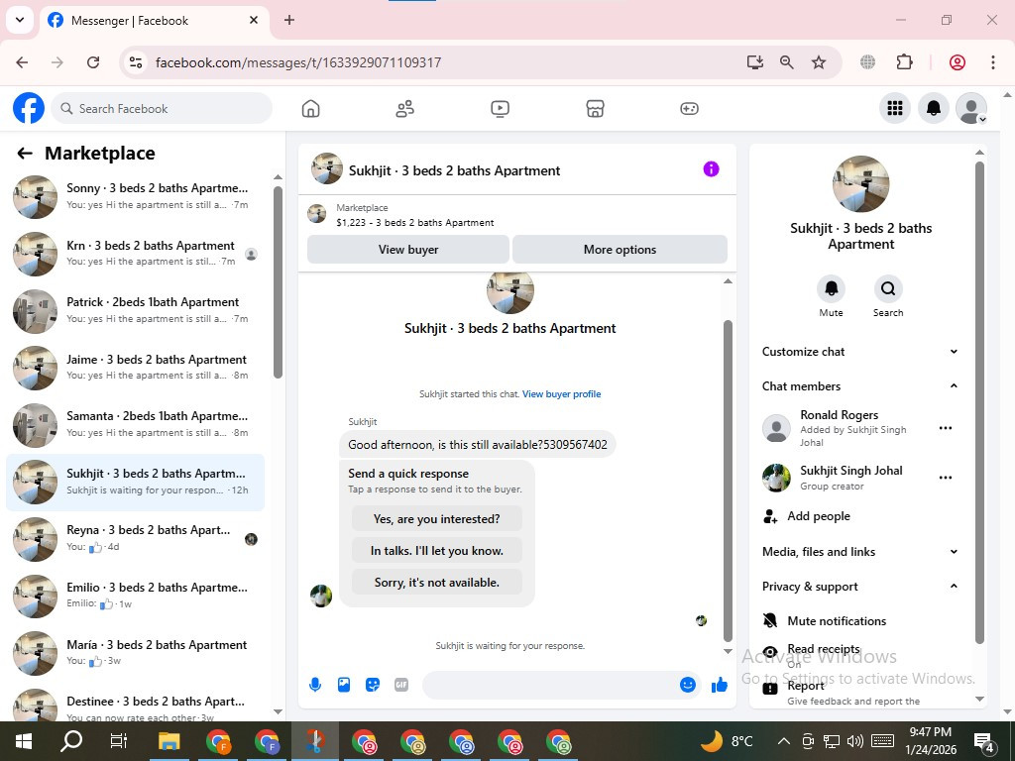Viewport: 1015px width, 761px height.
Task: Show hidden system tray icons chevron
Action: (783, 741)
